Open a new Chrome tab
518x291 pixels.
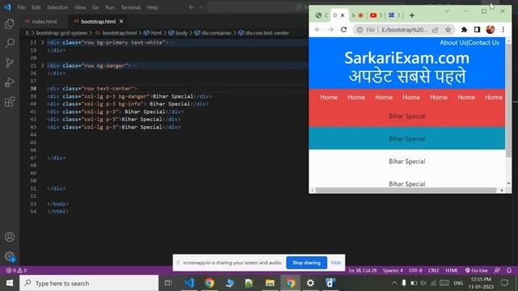[x=412, y=15]
